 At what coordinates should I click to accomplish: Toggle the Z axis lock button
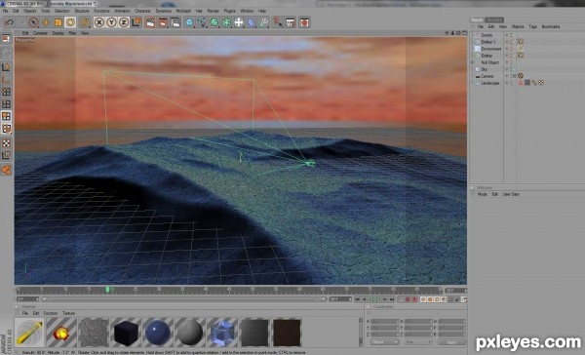click(x=124, y=22)
